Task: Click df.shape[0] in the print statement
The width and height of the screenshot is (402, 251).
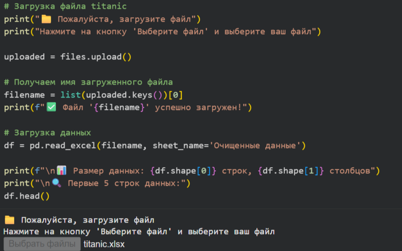Action: click(x=183, y=171)
